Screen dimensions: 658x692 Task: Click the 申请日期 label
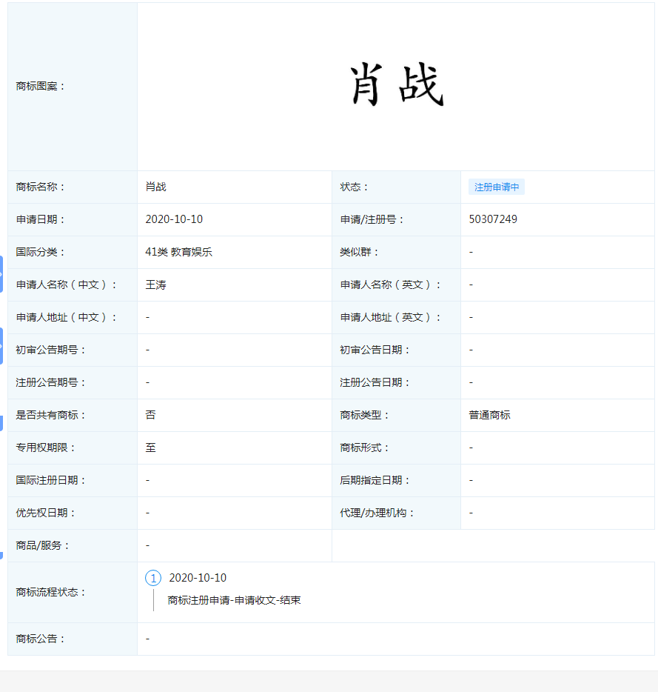40,219
